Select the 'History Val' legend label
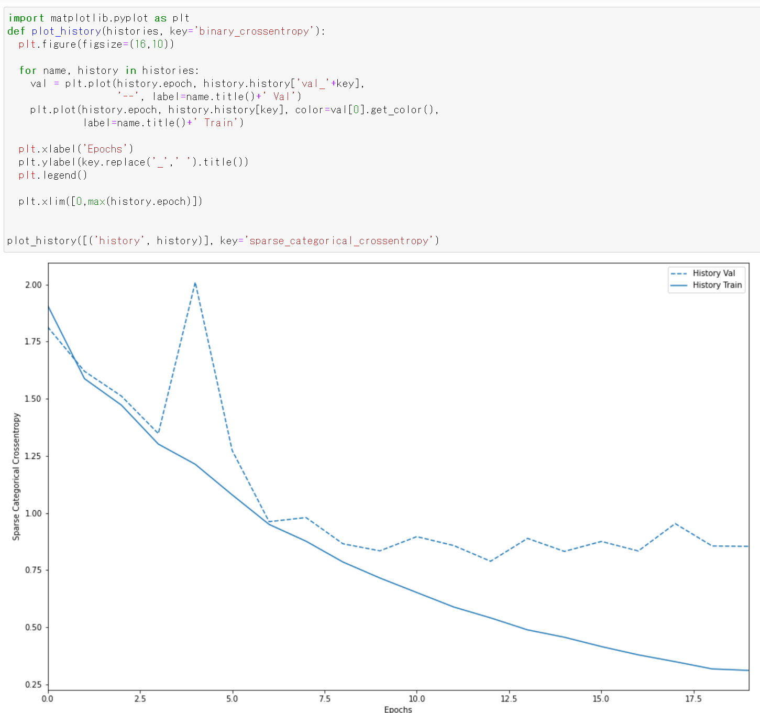 pos(713,273)
